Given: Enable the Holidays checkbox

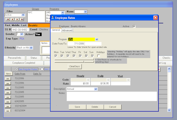Looking at the screenshot, I should [x=99, y=56].
